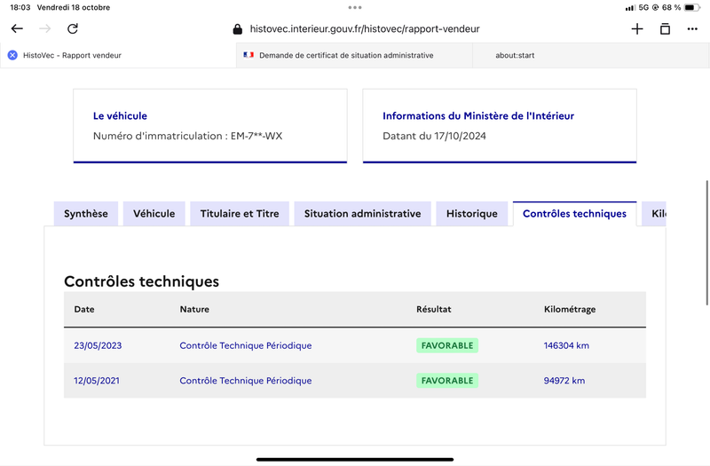The image size is (710, 466).
Task: Click the date 12/05/2021
Action: point(97,381)
